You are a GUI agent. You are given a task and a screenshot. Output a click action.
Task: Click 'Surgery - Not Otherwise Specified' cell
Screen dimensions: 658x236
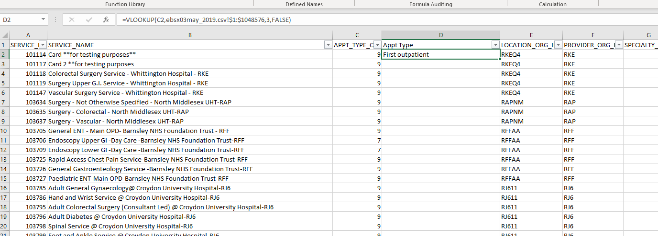(x=190, y=102)
